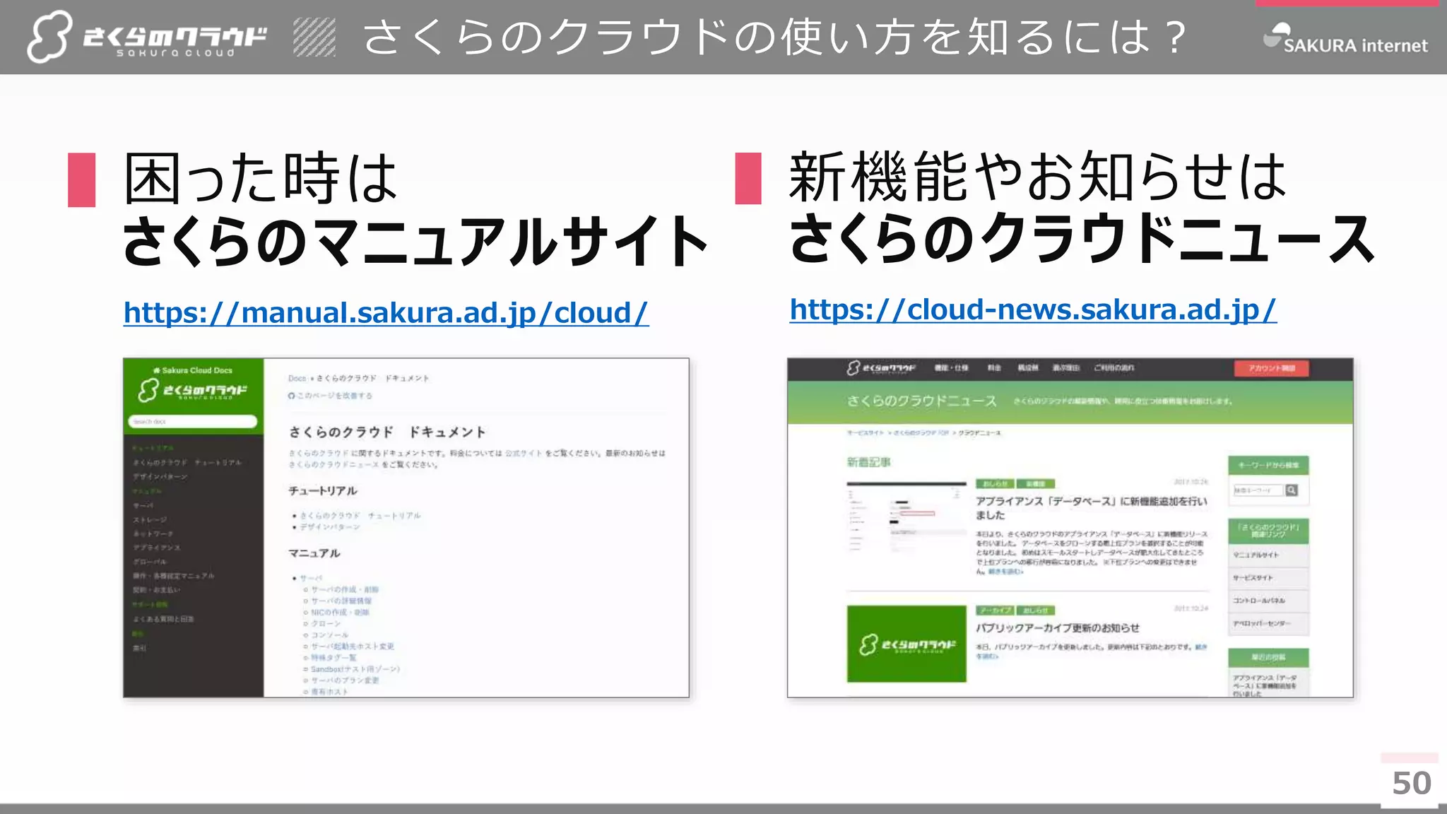Select 'ストレージ' in docs sidebar
Image resolution: width=1447 pixels, height=814 pixels.
(150, 519)
